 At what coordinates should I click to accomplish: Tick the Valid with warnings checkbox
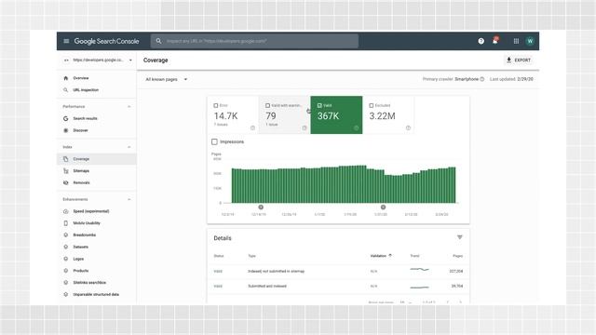[267, 105]
